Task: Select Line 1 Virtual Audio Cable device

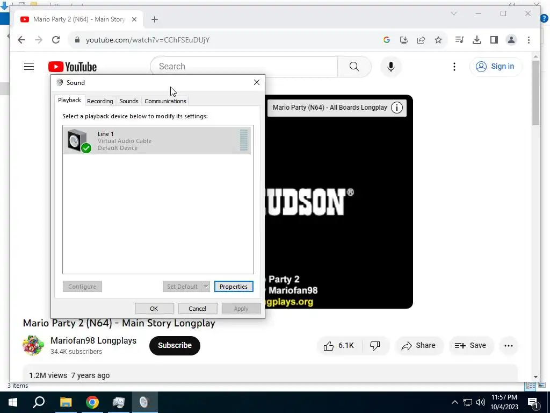Action: pyautogui.click(x=157, y=140)
